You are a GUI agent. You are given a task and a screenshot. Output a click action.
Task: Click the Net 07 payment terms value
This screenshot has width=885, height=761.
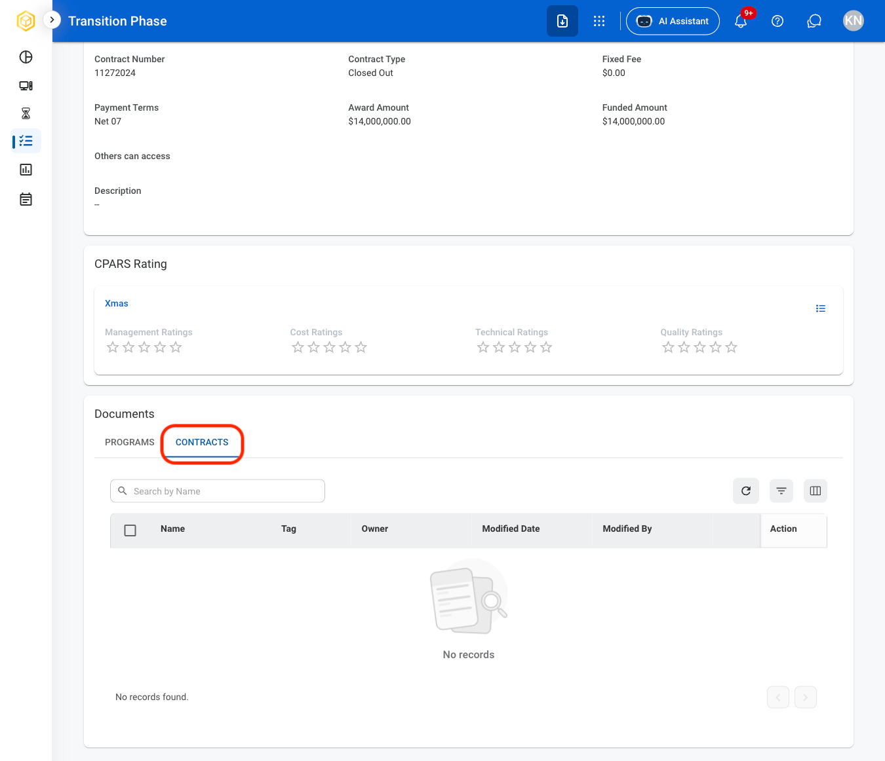click(x=108, y=121)
